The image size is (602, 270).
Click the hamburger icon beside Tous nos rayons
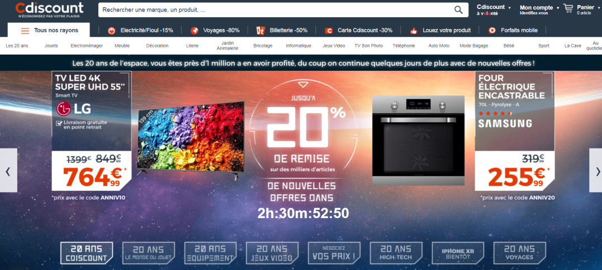[25, 31]
